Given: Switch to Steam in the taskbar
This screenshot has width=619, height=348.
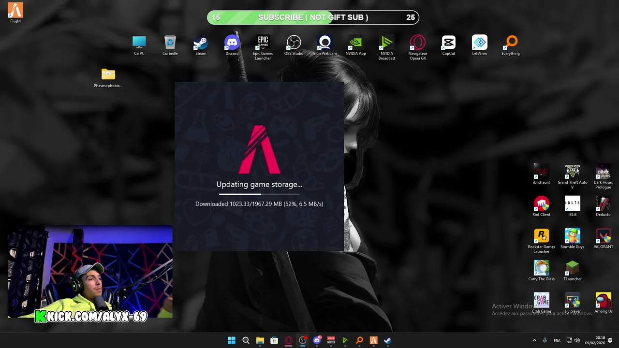Looking at the screenshot, I should click(x=388, y=340).
